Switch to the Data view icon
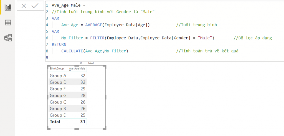 coord(8,23)
